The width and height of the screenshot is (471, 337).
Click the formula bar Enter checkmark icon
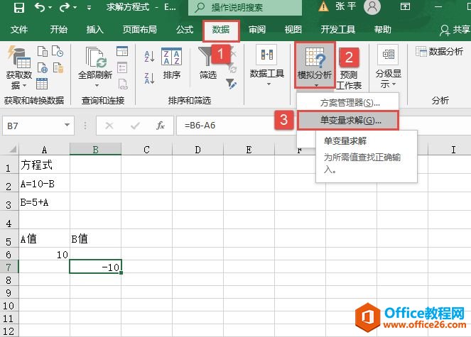(x=135, y=126)
